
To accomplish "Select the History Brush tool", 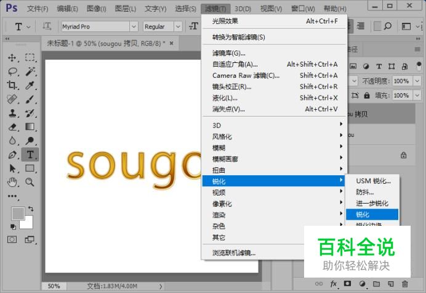I will 30,113.
